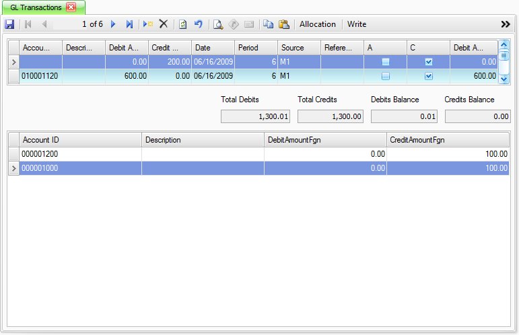Click the paste clipboard icon
This screenshot has width=519, height=335.
[x=283, y=24]
